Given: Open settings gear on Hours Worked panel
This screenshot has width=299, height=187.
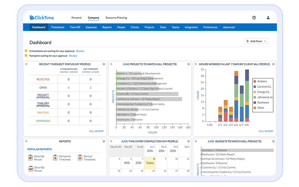Looking at the screenshot, I should tap(273, 64).
